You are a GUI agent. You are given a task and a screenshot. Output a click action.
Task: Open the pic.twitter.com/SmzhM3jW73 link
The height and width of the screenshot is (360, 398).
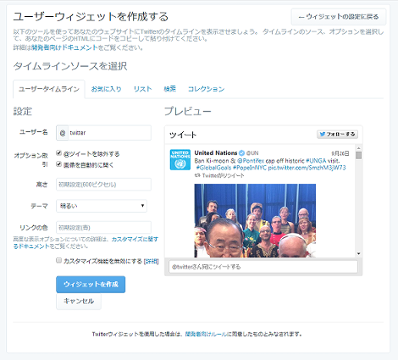[307, 168]
